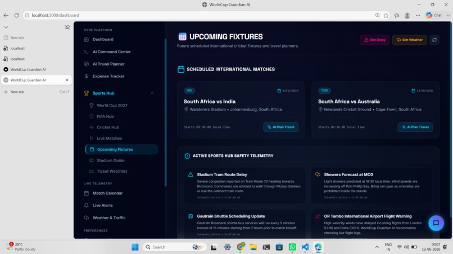453x254 pixels.
Task: Add page to favorites star icon
Action: click(386, 15)
